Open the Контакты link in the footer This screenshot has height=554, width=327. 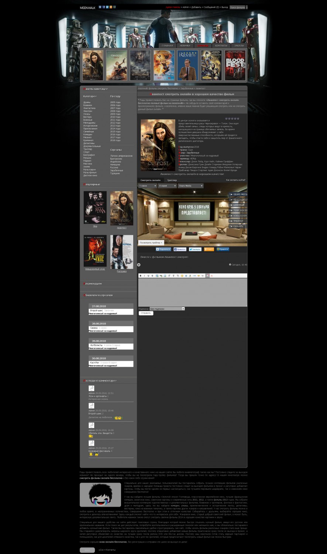point(111,550)
